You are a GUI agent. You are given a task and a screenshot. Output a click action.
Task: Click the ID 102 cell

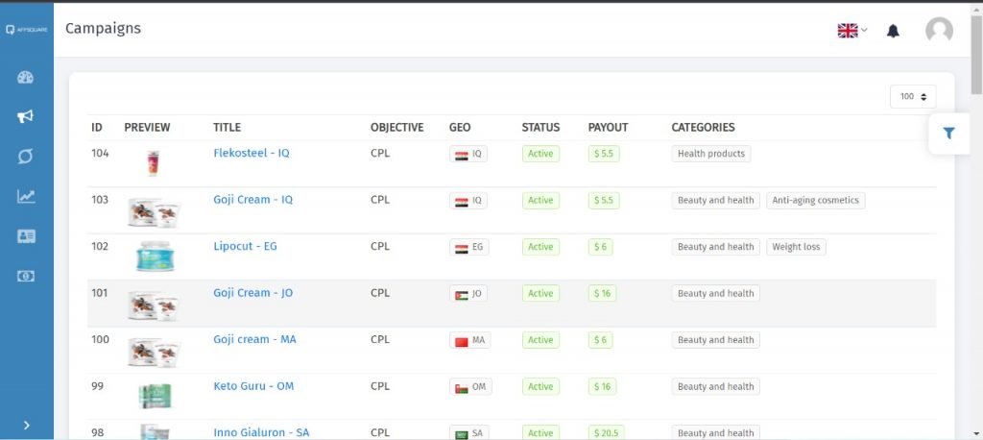[x=100, y=246]
